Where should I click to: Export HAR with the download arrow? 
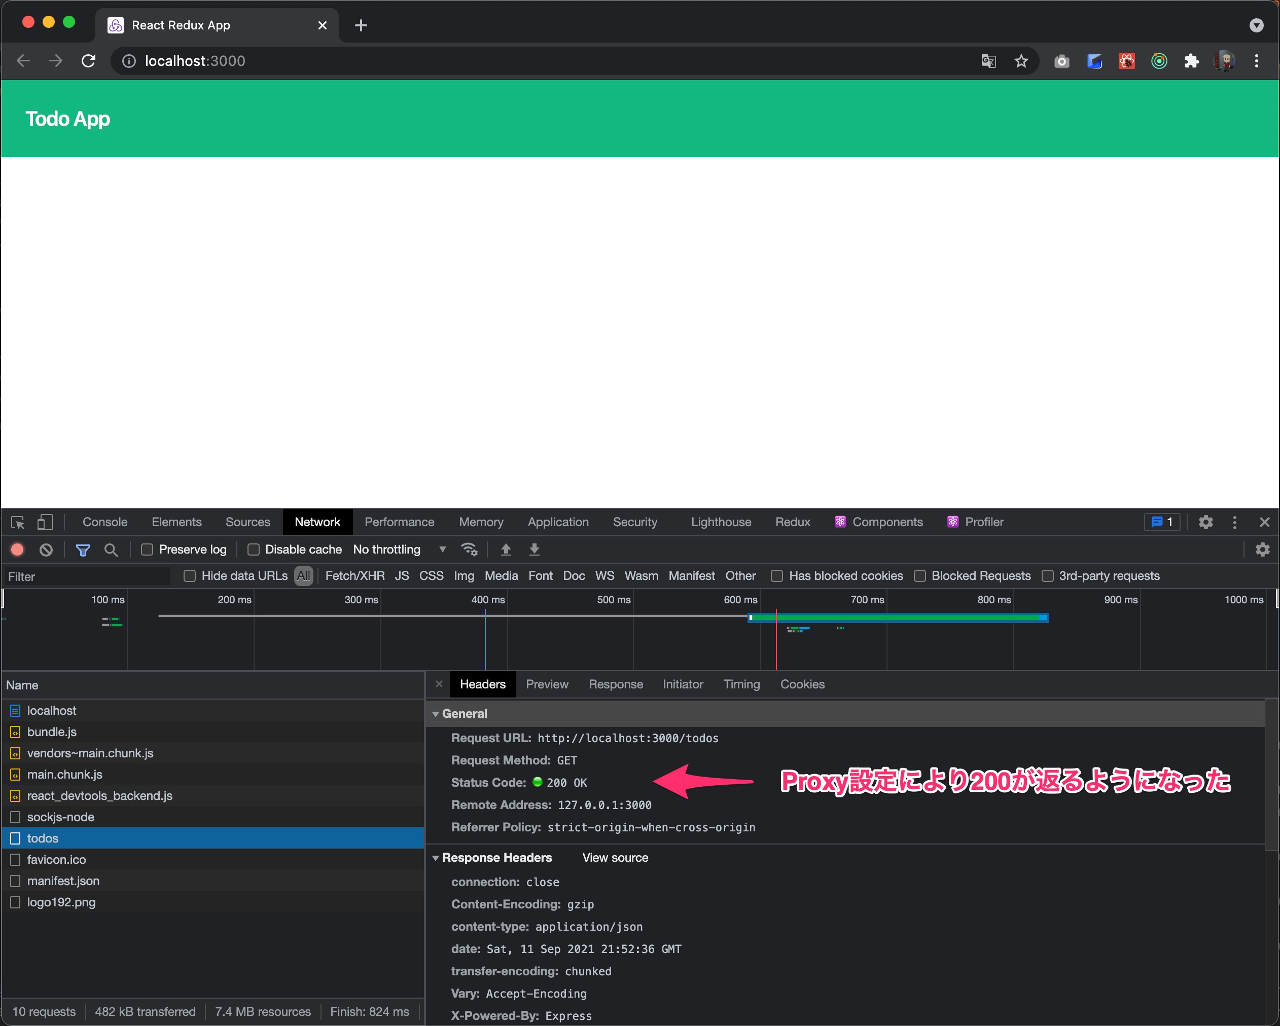[x=535, y=549]
